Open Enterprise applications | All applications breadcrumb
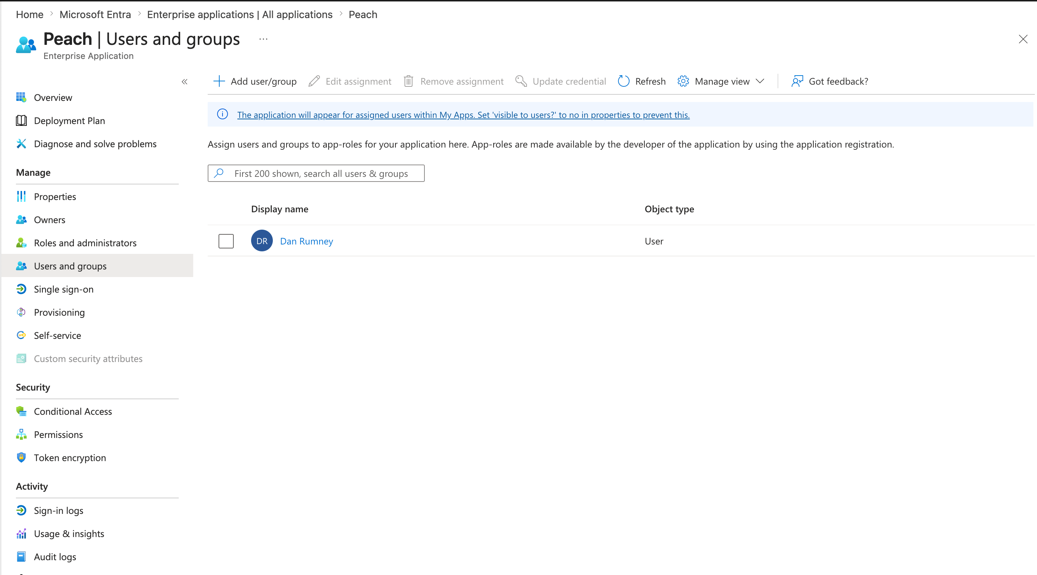Screen dimensions: 1037x575 pos(240,14)
